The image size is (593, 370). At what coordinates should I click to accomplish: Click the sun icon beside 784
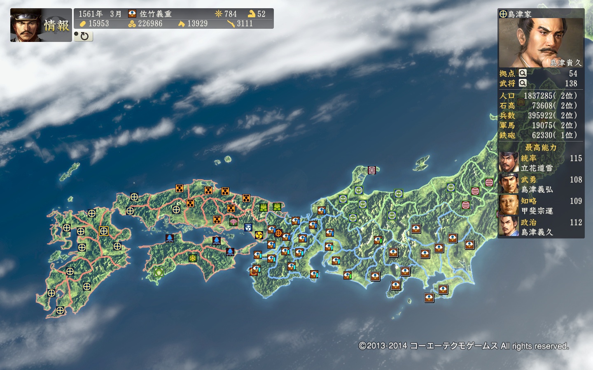coord(218,14)
